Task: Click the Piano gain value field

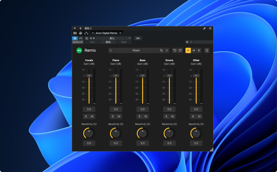Action: pos(116,109)
